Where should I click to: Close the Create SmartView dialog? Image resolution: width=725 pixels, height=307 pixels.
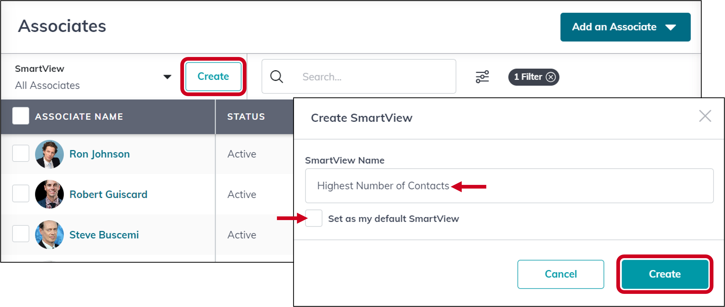click(x=705, y=116)
